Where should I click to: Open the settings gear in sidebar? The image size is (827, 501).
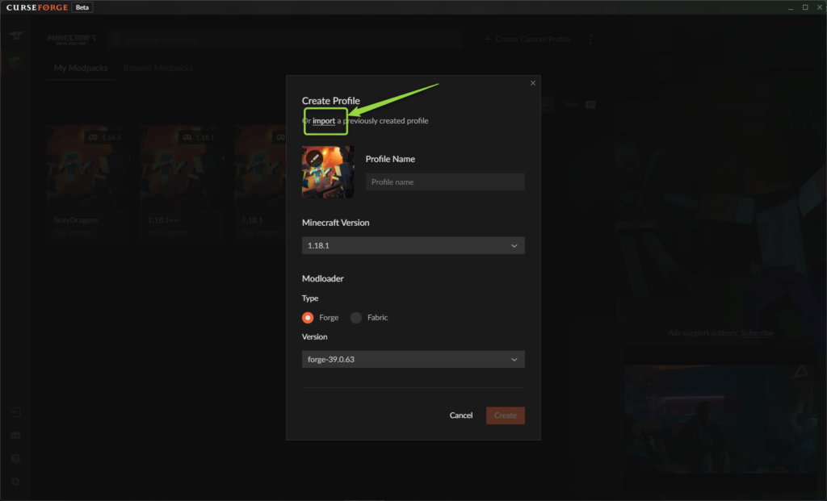pyautogui.click(x=15, y=482)
